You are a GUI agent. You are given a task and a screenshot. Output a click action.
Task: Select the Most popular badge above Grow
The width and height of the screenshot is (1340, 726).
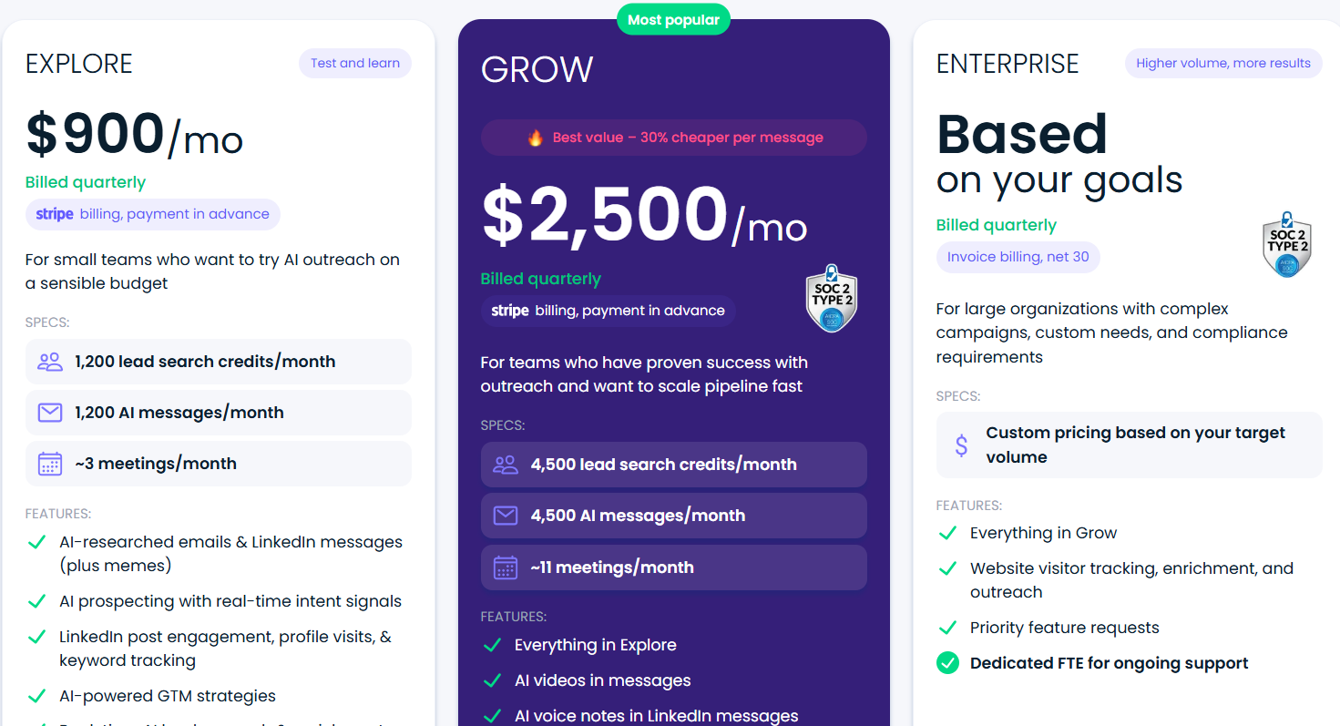[x=673, y=18]
